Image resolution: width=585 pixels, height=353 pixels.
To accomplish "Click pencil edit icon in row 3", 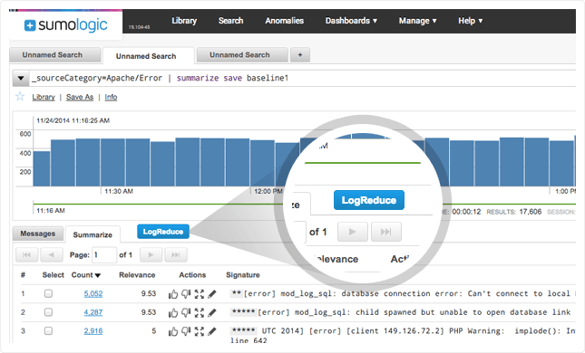I will [x=212, y=331].
